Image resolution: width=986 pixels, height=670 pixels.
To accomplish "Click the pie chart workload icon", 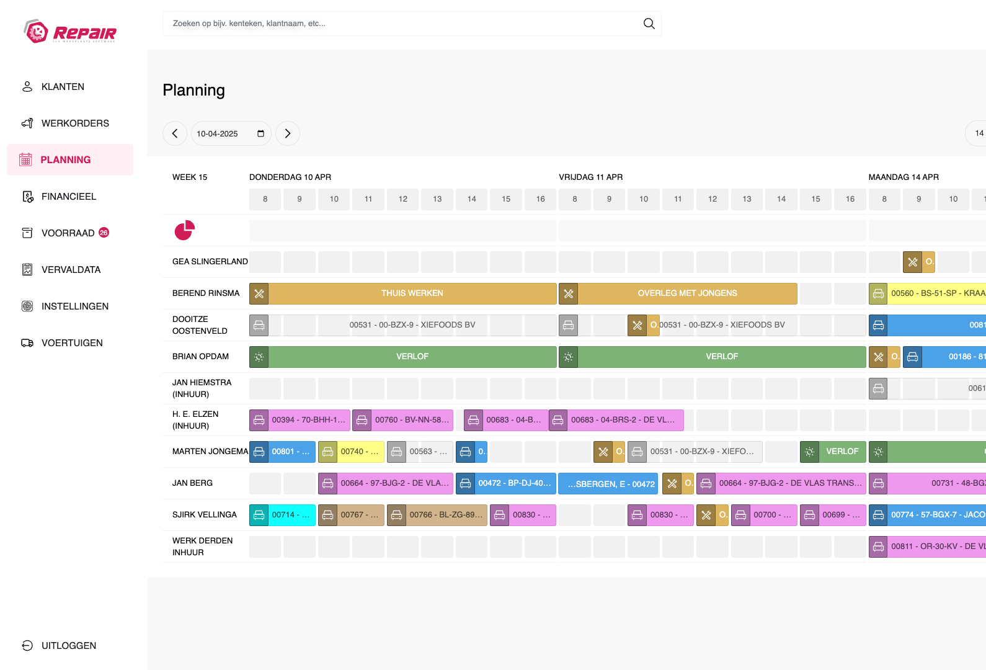I will [184, 230].
